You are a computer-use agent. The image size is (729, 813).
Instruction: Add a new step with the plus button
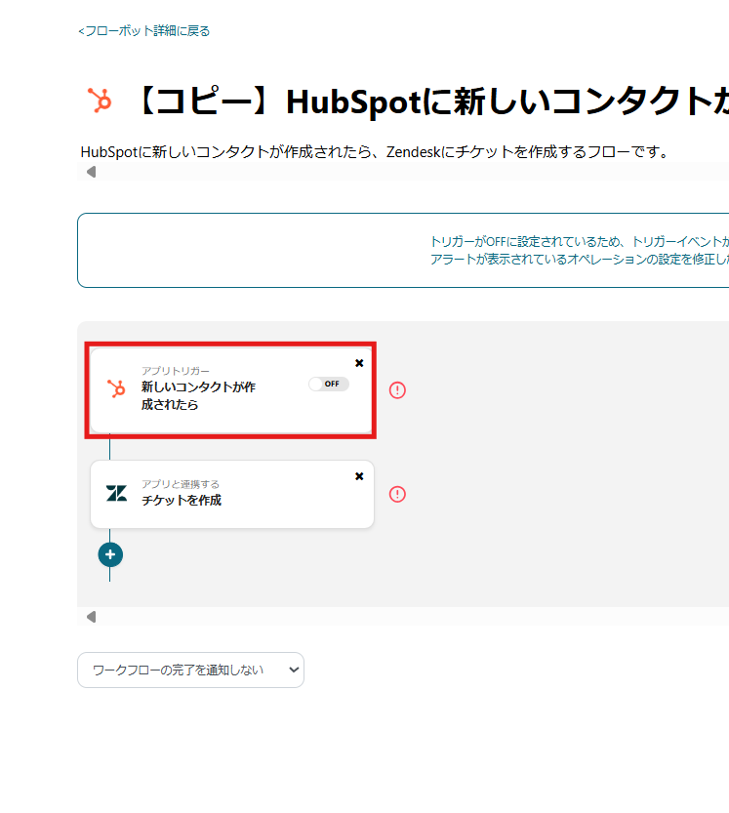point(110,554)
